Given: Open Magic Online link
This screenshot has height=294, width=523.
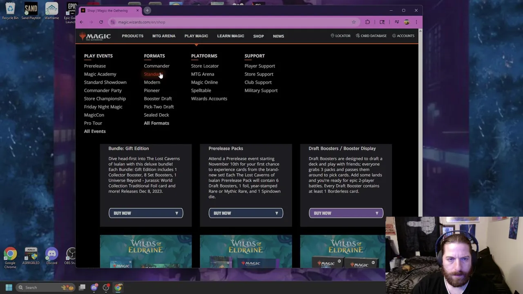Looking at the screenshot, I should click(204, 82).
